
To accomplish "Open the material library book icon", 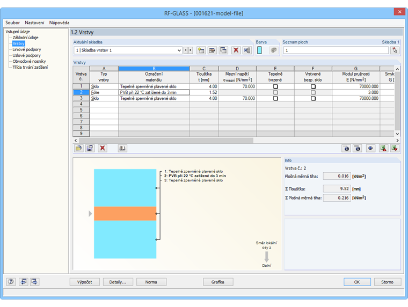I will coord(122,148).
